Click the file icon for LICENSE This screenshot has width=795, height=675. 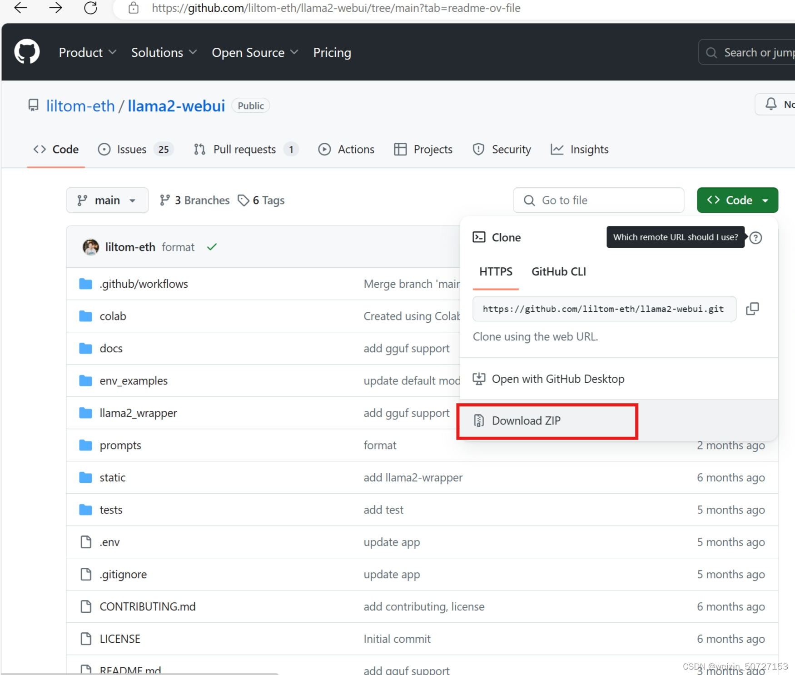(86, 639)
